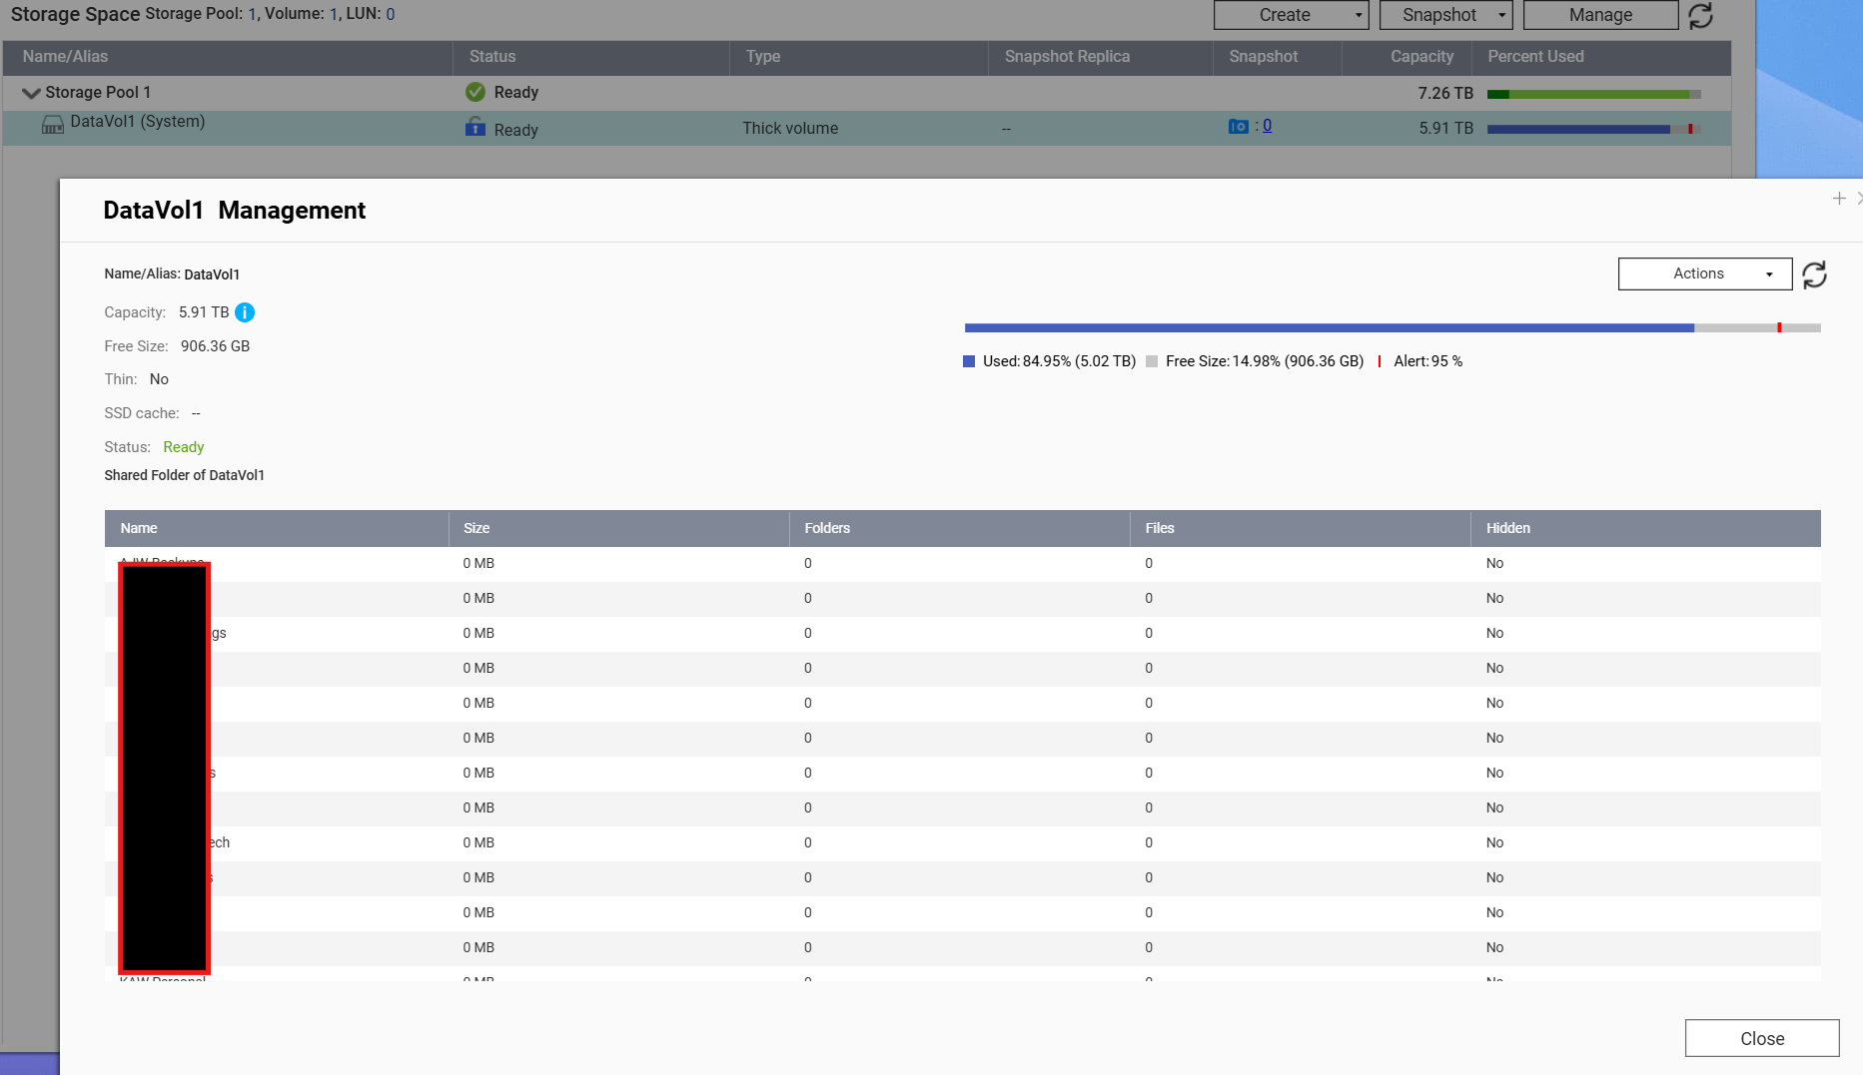This screenshot has width=1863, height=1075.
Task: Click the LUN count link '0'
Action: [391, 14]
